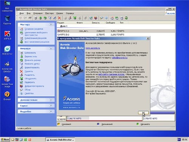Click the red X delete toolbar icon
This screenshot has height=142, width=189.
point(59,18)
